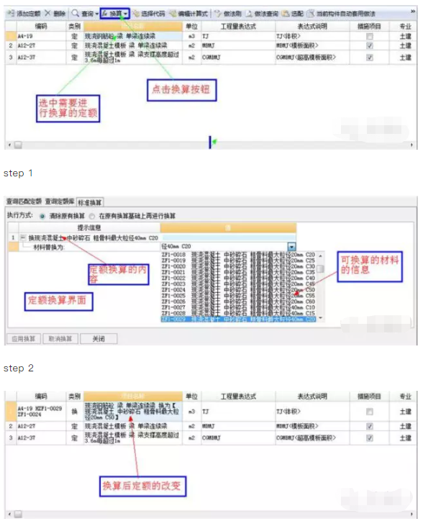423x529 pixels.
Task: Switch to the 查询匹配定额 tab
Action: pos(24,202)
